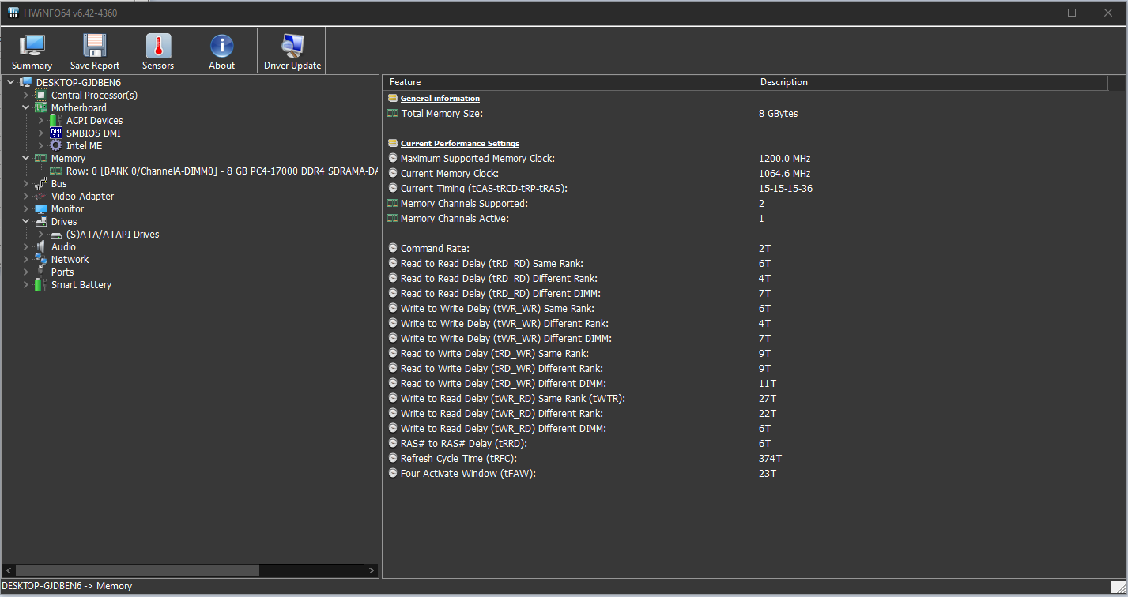Open the Summary toolbar icon
This screenshot has width=1128, height=597.
32,46
